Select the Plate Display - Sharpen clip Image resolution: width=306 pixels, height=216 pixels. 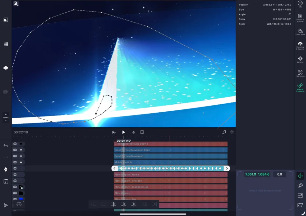[171, 181]
